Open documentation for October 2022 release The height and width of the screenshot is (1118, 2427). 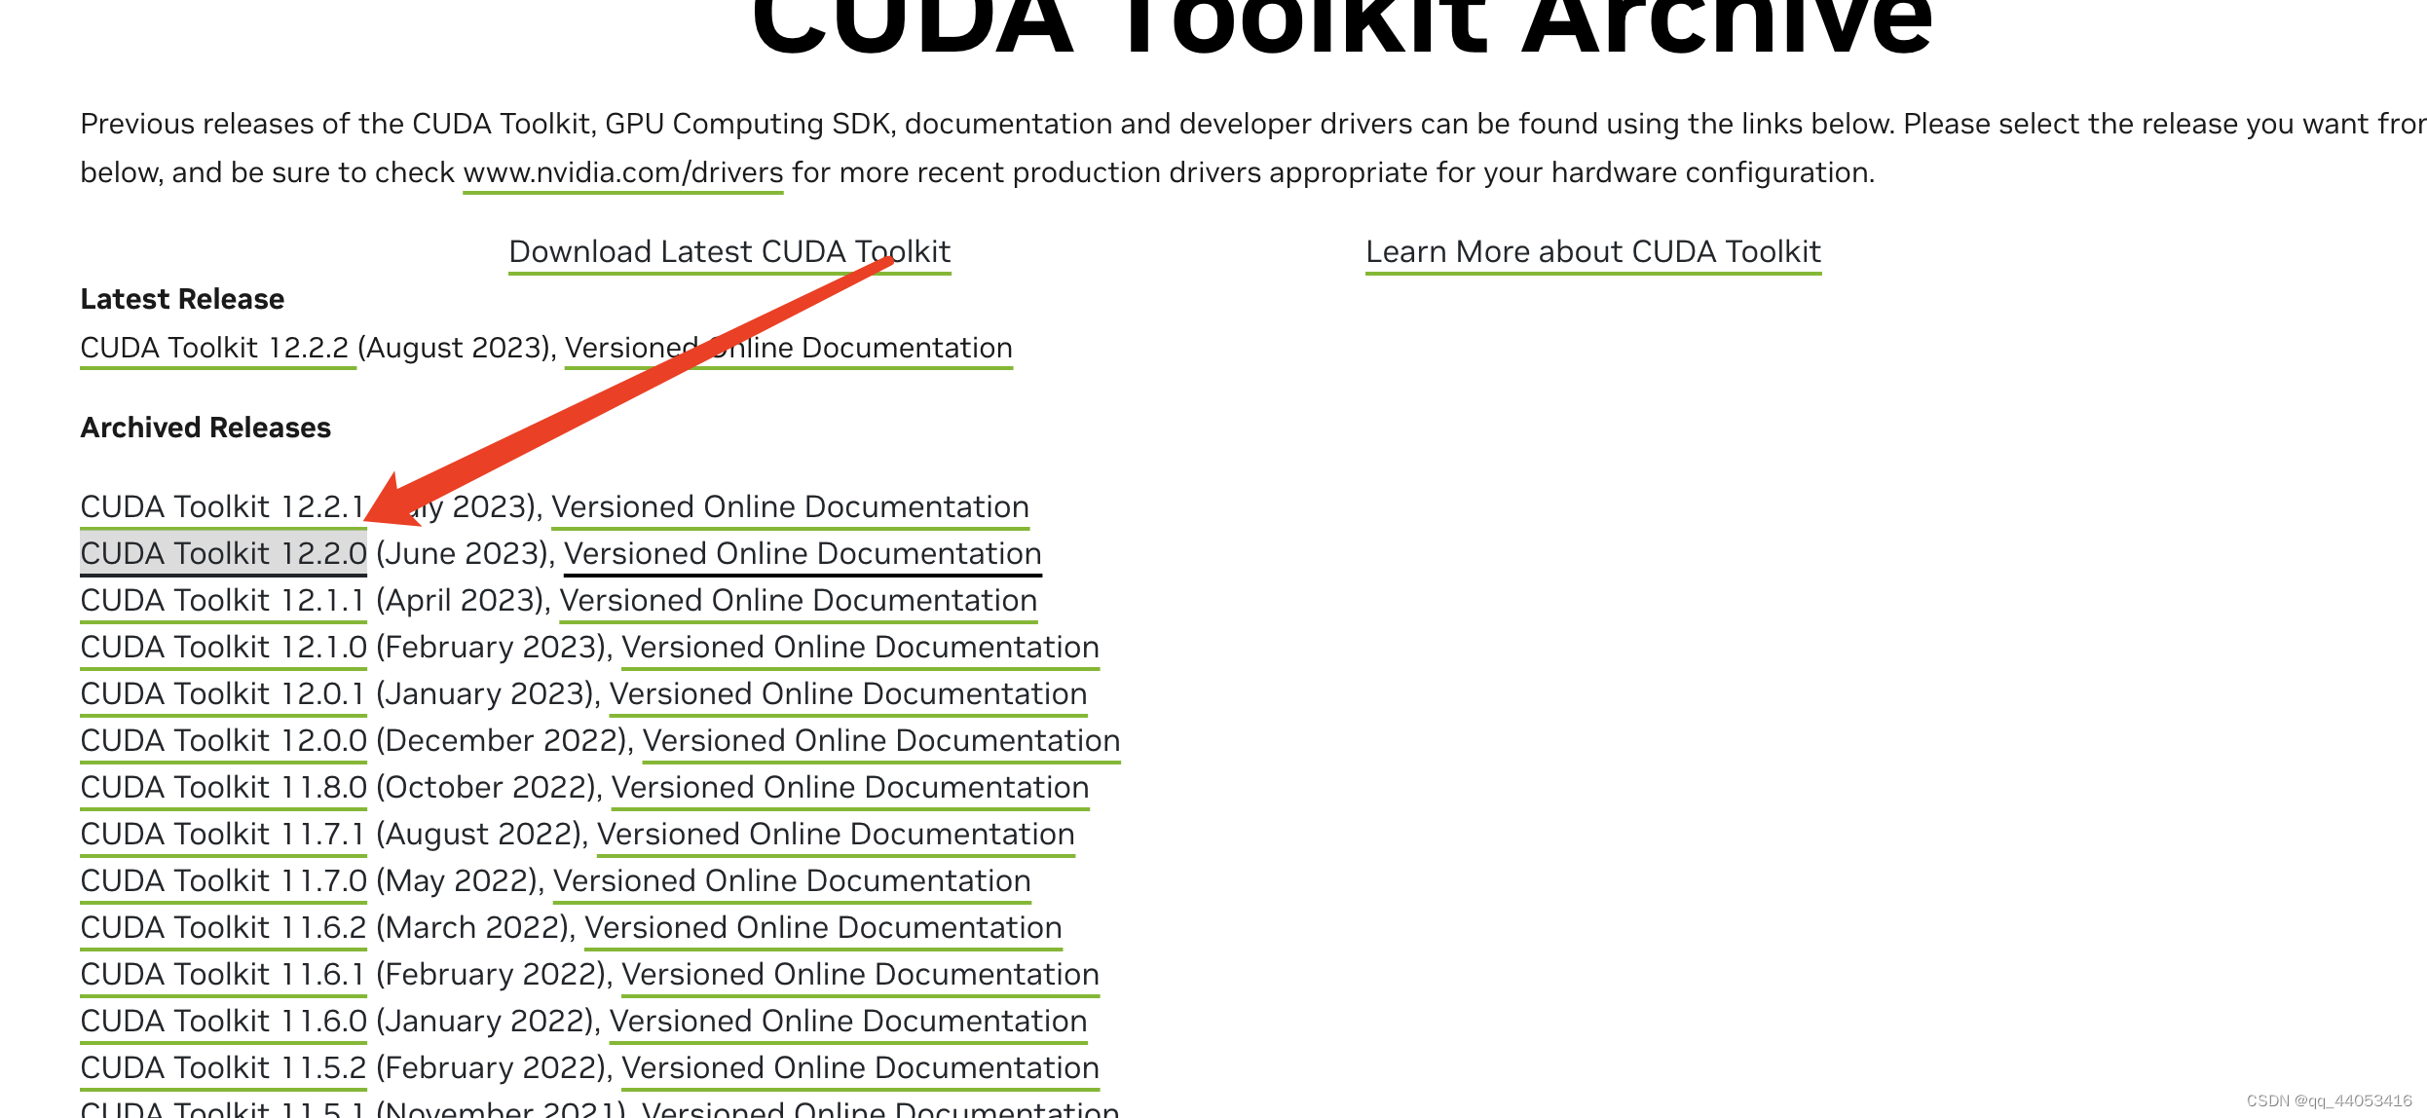pyautogui.click(x=849, y=788)
